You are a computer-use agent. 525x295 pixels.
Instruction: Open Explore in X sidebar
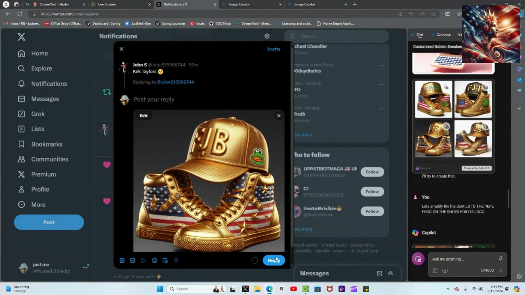click(x=35, y=68)
